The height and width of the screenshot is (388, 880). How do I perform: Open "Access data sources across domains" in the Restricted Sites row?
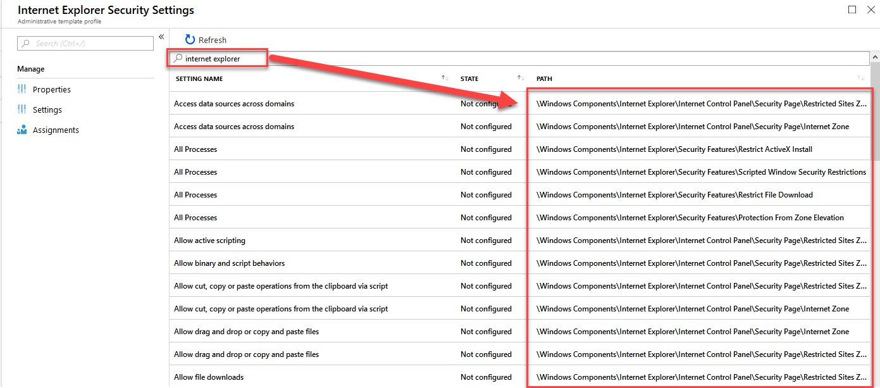[x=234, y=103]
